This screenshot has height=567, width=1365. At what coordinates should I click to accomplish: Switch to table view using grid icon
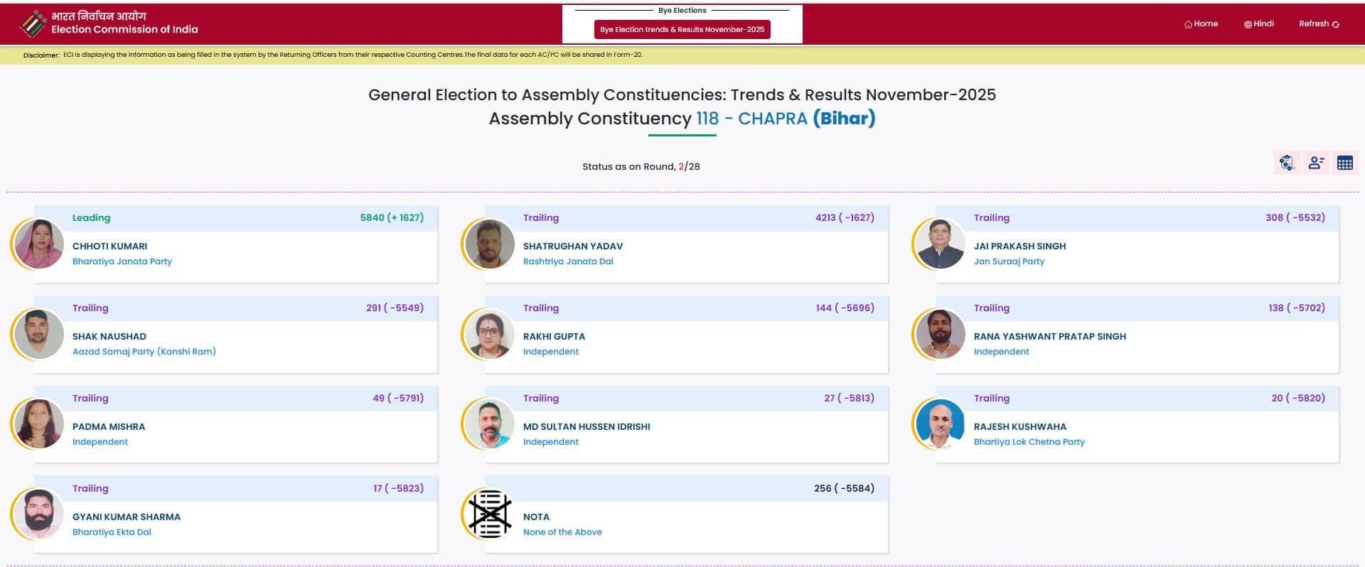[x=1345, y=162]
